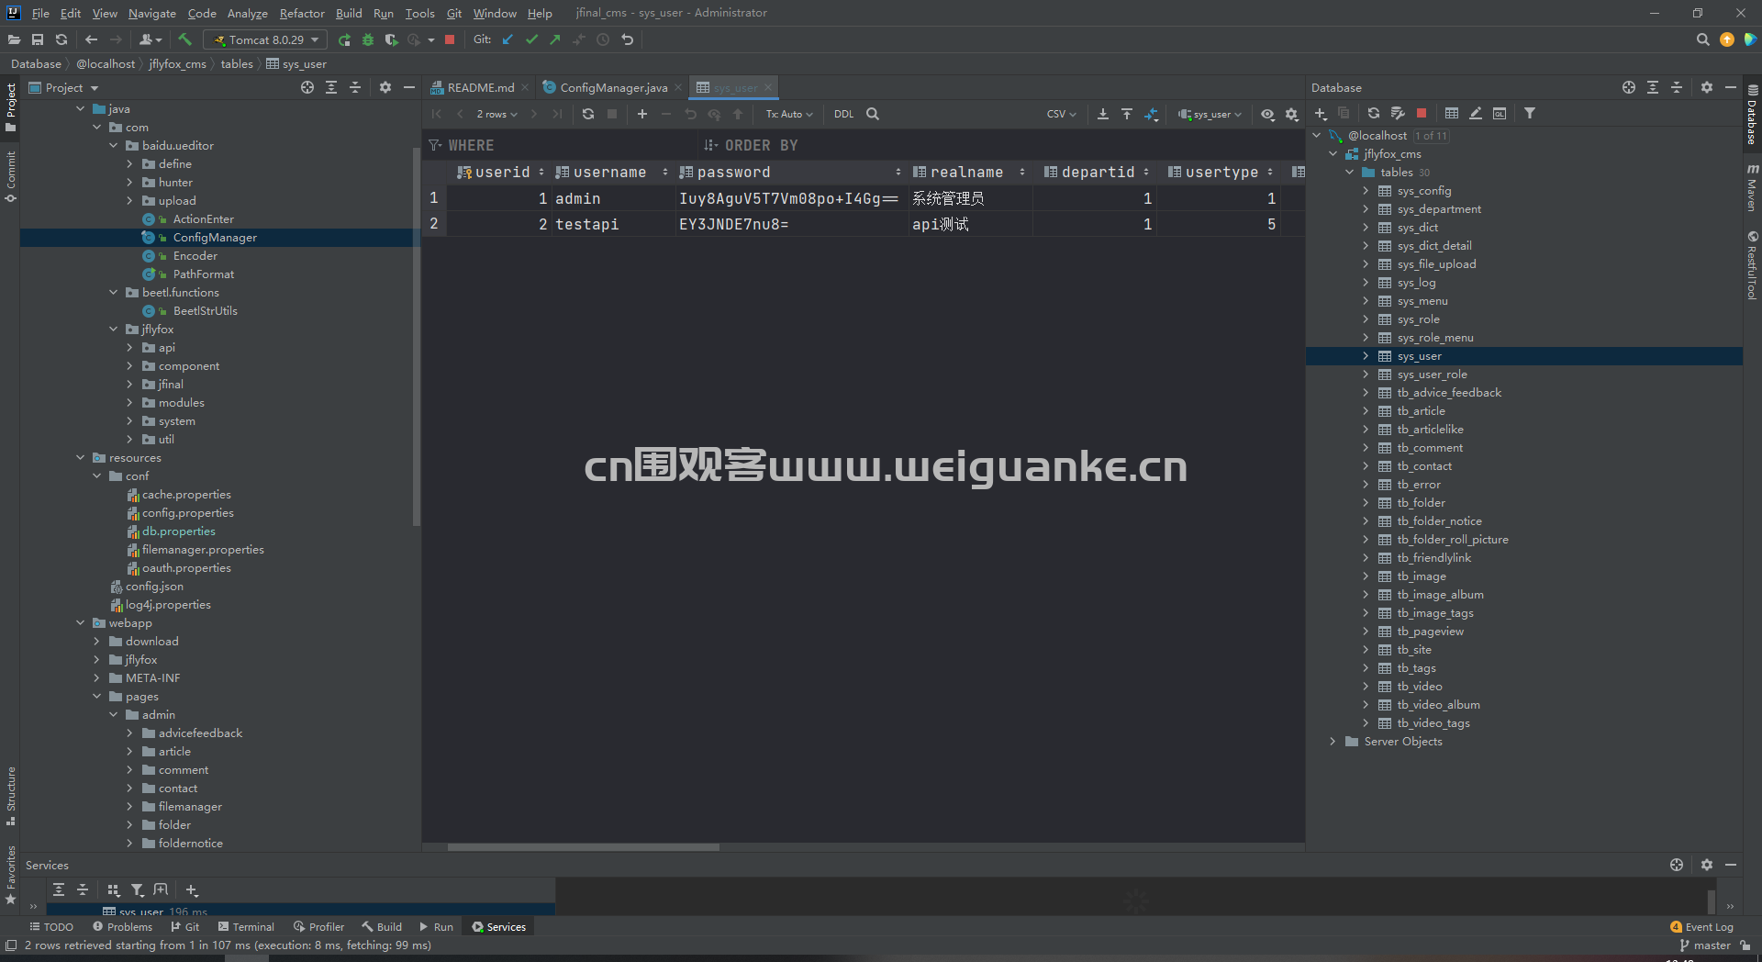
Task: Add a new row to the table
Action: pos(642,114)
